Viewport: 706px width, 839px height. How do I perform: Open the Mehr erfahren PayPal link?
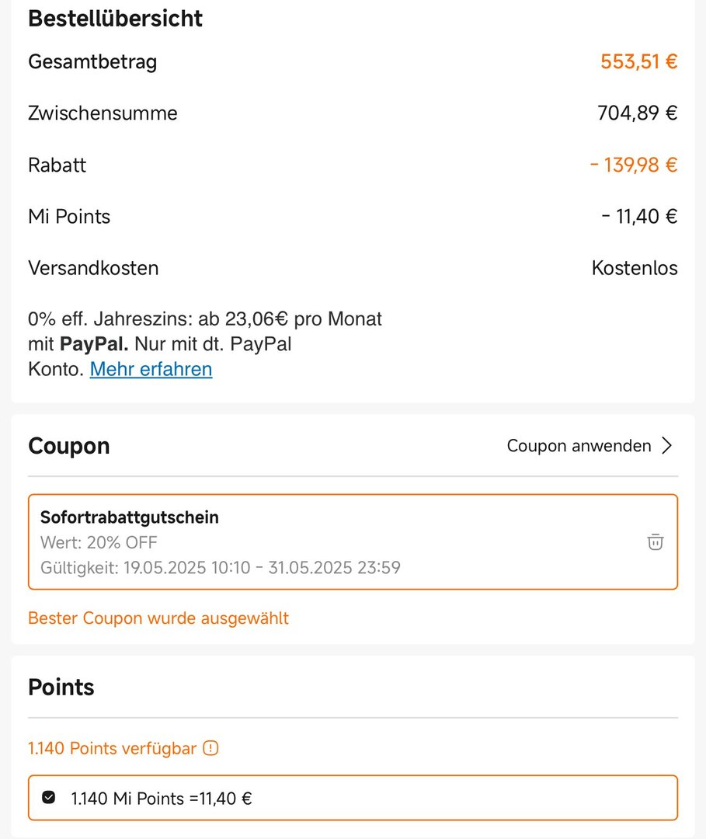[x=151, y=369]
